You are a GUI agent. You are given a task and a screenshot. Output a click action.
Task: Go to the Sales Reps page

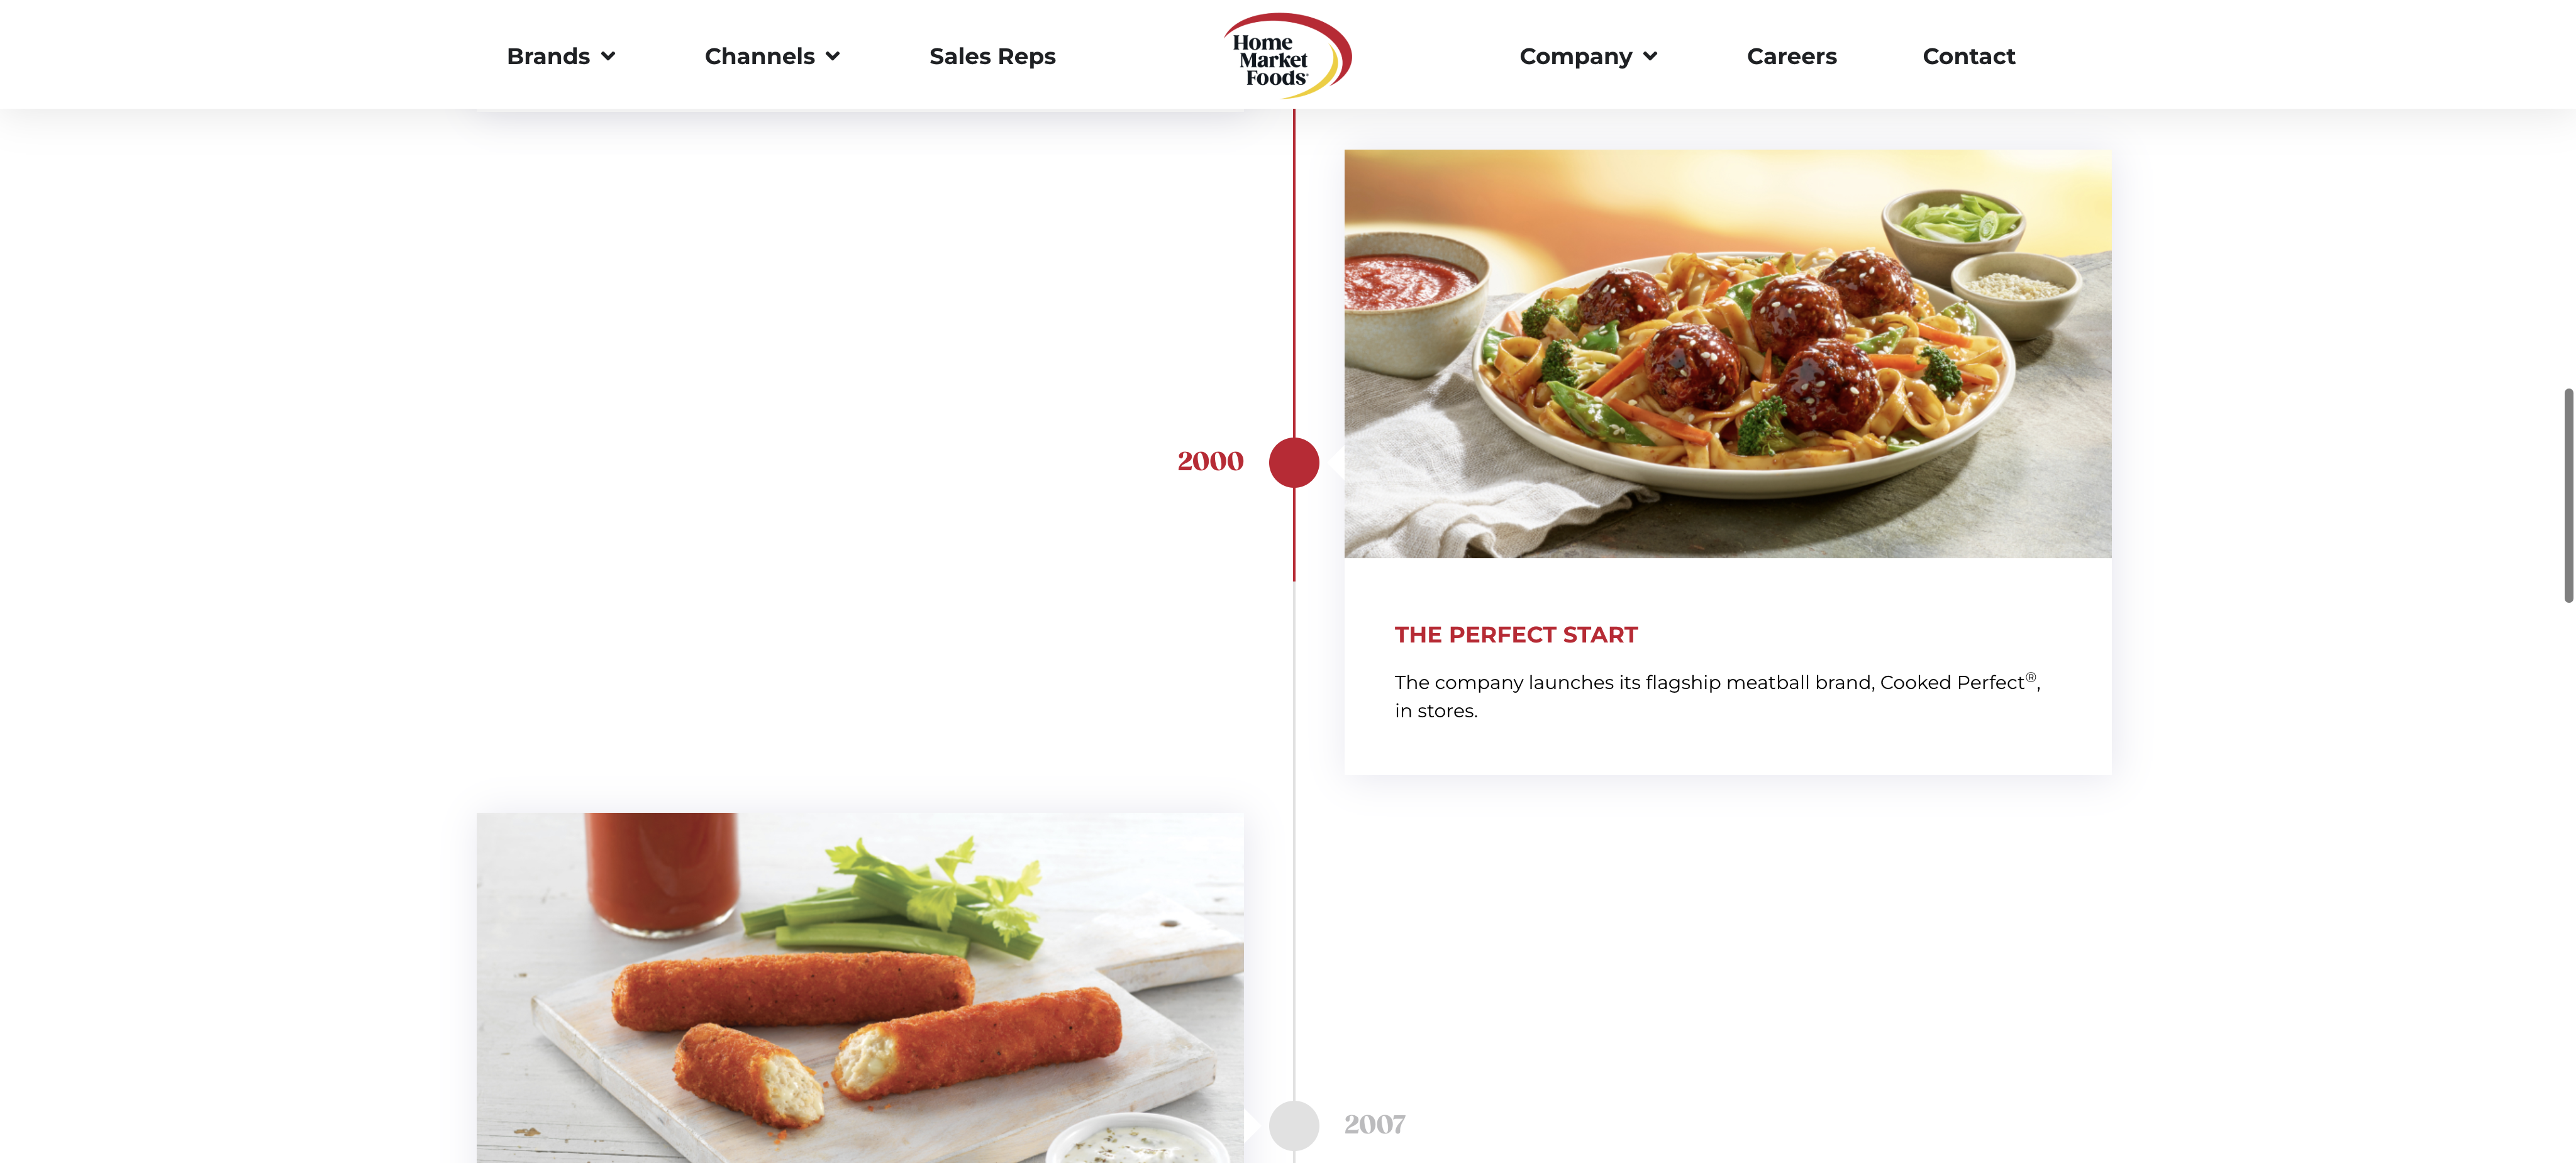coord(992,56)
